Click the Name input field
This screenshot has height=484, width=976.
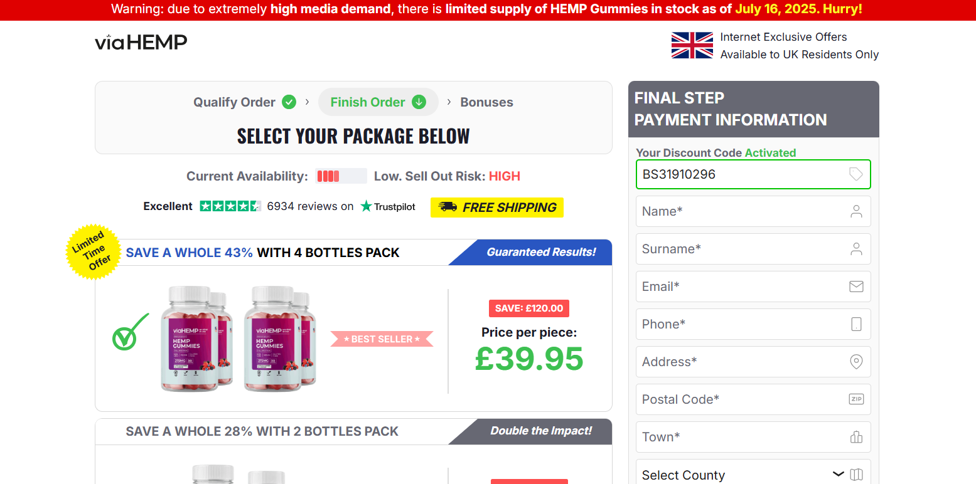[x=741, y=211]
